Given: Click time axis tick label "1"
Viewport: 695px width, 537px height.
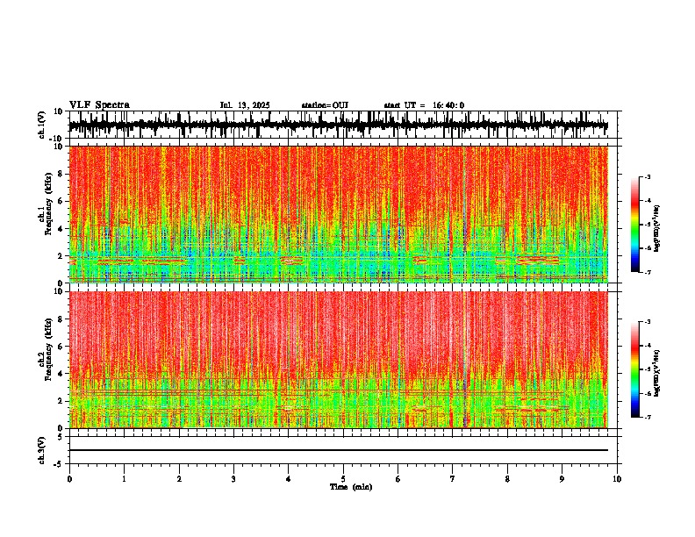Looking at the screenshot, I should tap(124, 479).
